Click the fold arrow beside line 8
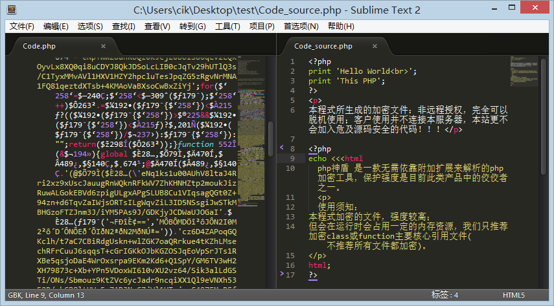Viewport: 554px width, 306px height. point(282,148)
